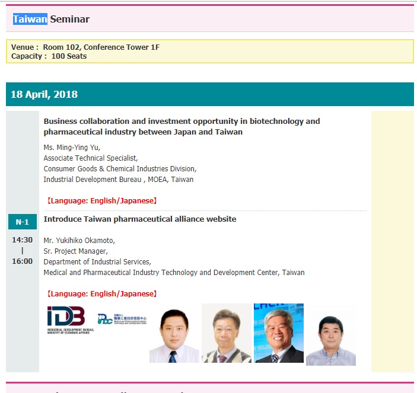The width and height of the screenshot is (417, 393).
Task: Click the 14:30 start time
Action: point(23,240)
